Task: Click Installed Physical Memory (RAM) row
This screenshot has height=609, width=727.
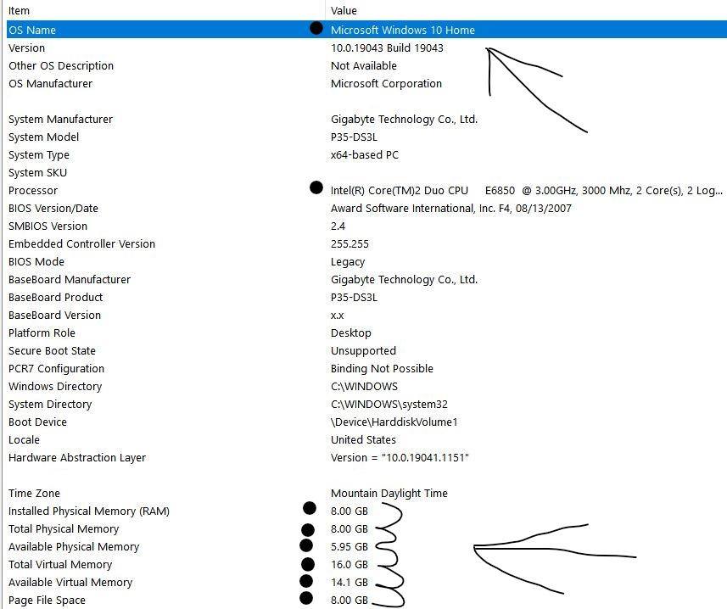Action: tap(88, 511)
